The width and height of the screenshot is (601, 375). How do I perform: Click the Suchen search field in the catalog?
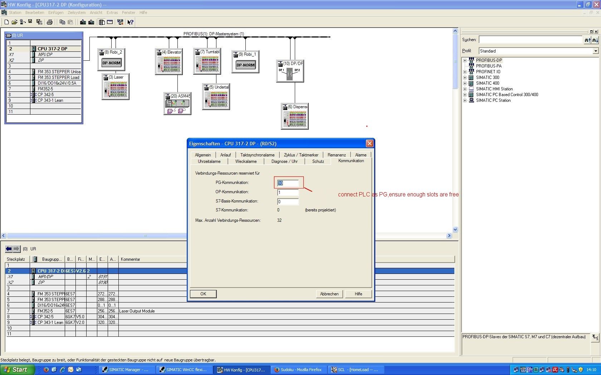click(x=531, y=40)
